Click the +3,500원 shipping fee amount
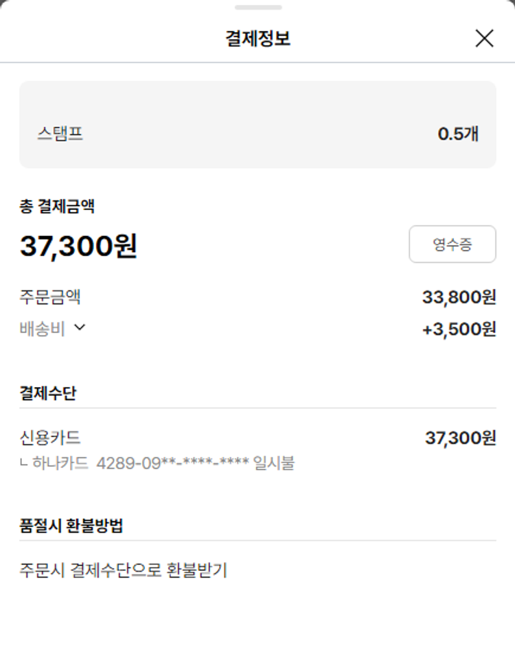The height and width of the screenshot is (652, 515). [459, 329]
